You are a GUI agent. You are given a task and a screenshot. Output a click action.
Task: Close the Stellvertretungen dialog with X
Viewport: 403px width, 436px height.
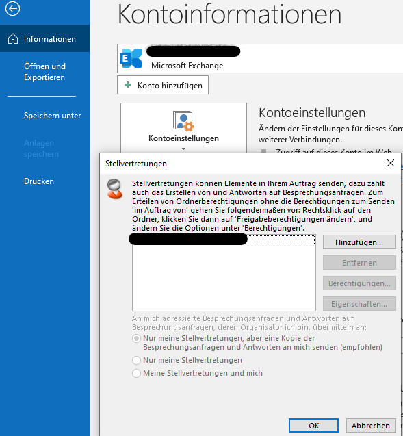tap(391, 163)
